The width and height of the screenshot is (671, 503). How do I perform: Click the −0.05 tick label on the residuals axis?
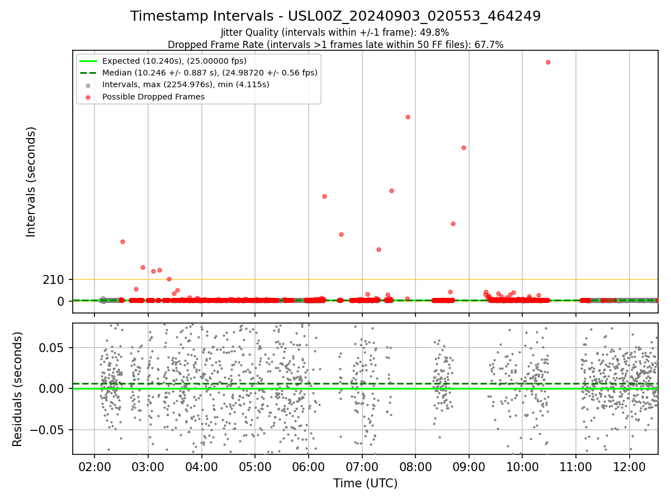coord(47,430)
